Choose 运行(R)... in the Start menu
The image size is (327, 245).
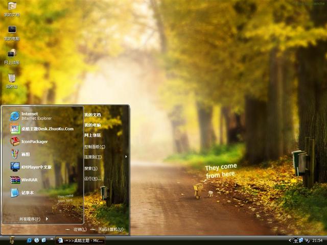tap(93, 179)
